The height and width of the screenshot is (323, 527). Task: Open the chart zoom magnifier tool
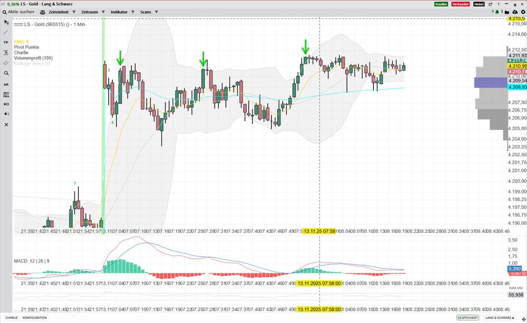[x=6, y=73]
